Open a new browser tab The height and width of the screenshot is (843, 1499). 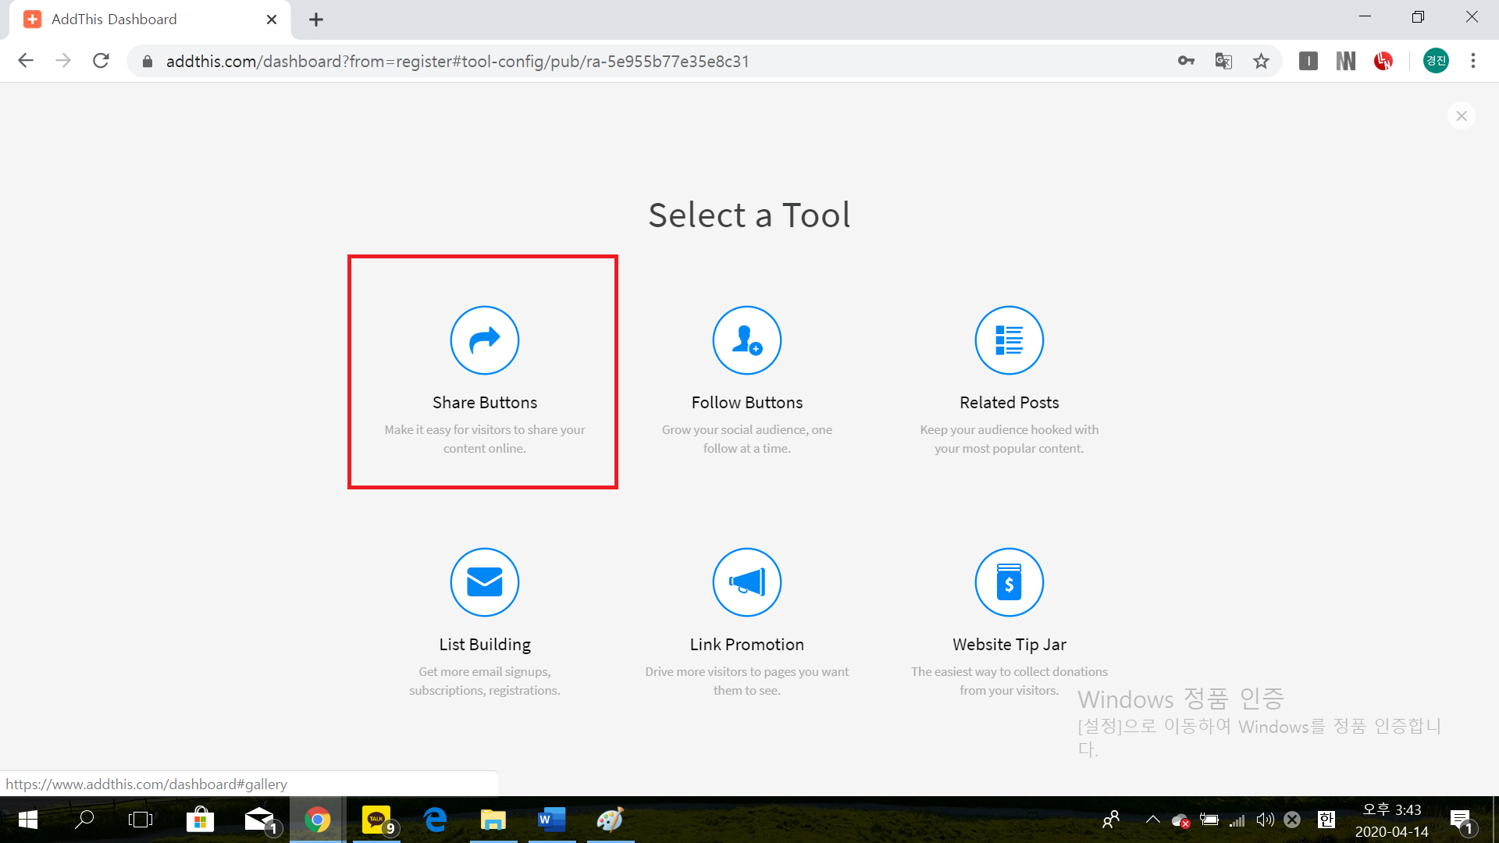[315, 20]
